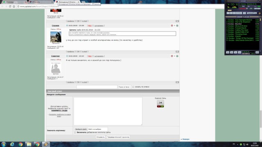Image resolution: width=262 pixels, height=147 pixels.
Task: Submit reply with 'Отправить' button
Action: click(x=100, y=137)
